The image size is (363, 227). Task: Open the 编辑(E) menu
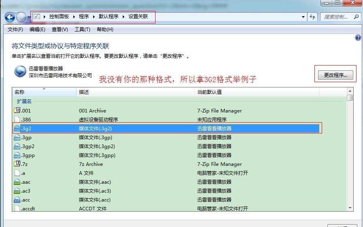pyautogui.click(x=37, y=30)
